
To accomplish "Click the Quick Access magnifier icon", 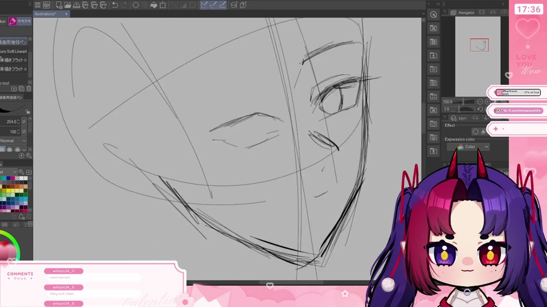I will pyautogui.click(x=434, y=14).
